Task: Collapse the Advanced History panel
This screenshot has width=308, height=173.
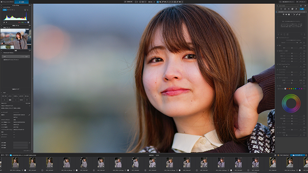Action: click(x=2, y=53)
